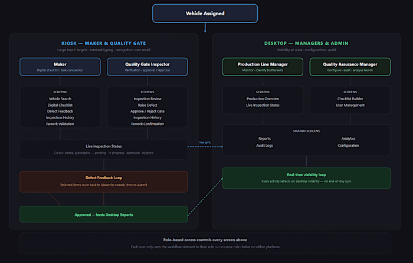413x263 pixels.
Task: Click the live sync arrow label
Action: pos(205,143)
